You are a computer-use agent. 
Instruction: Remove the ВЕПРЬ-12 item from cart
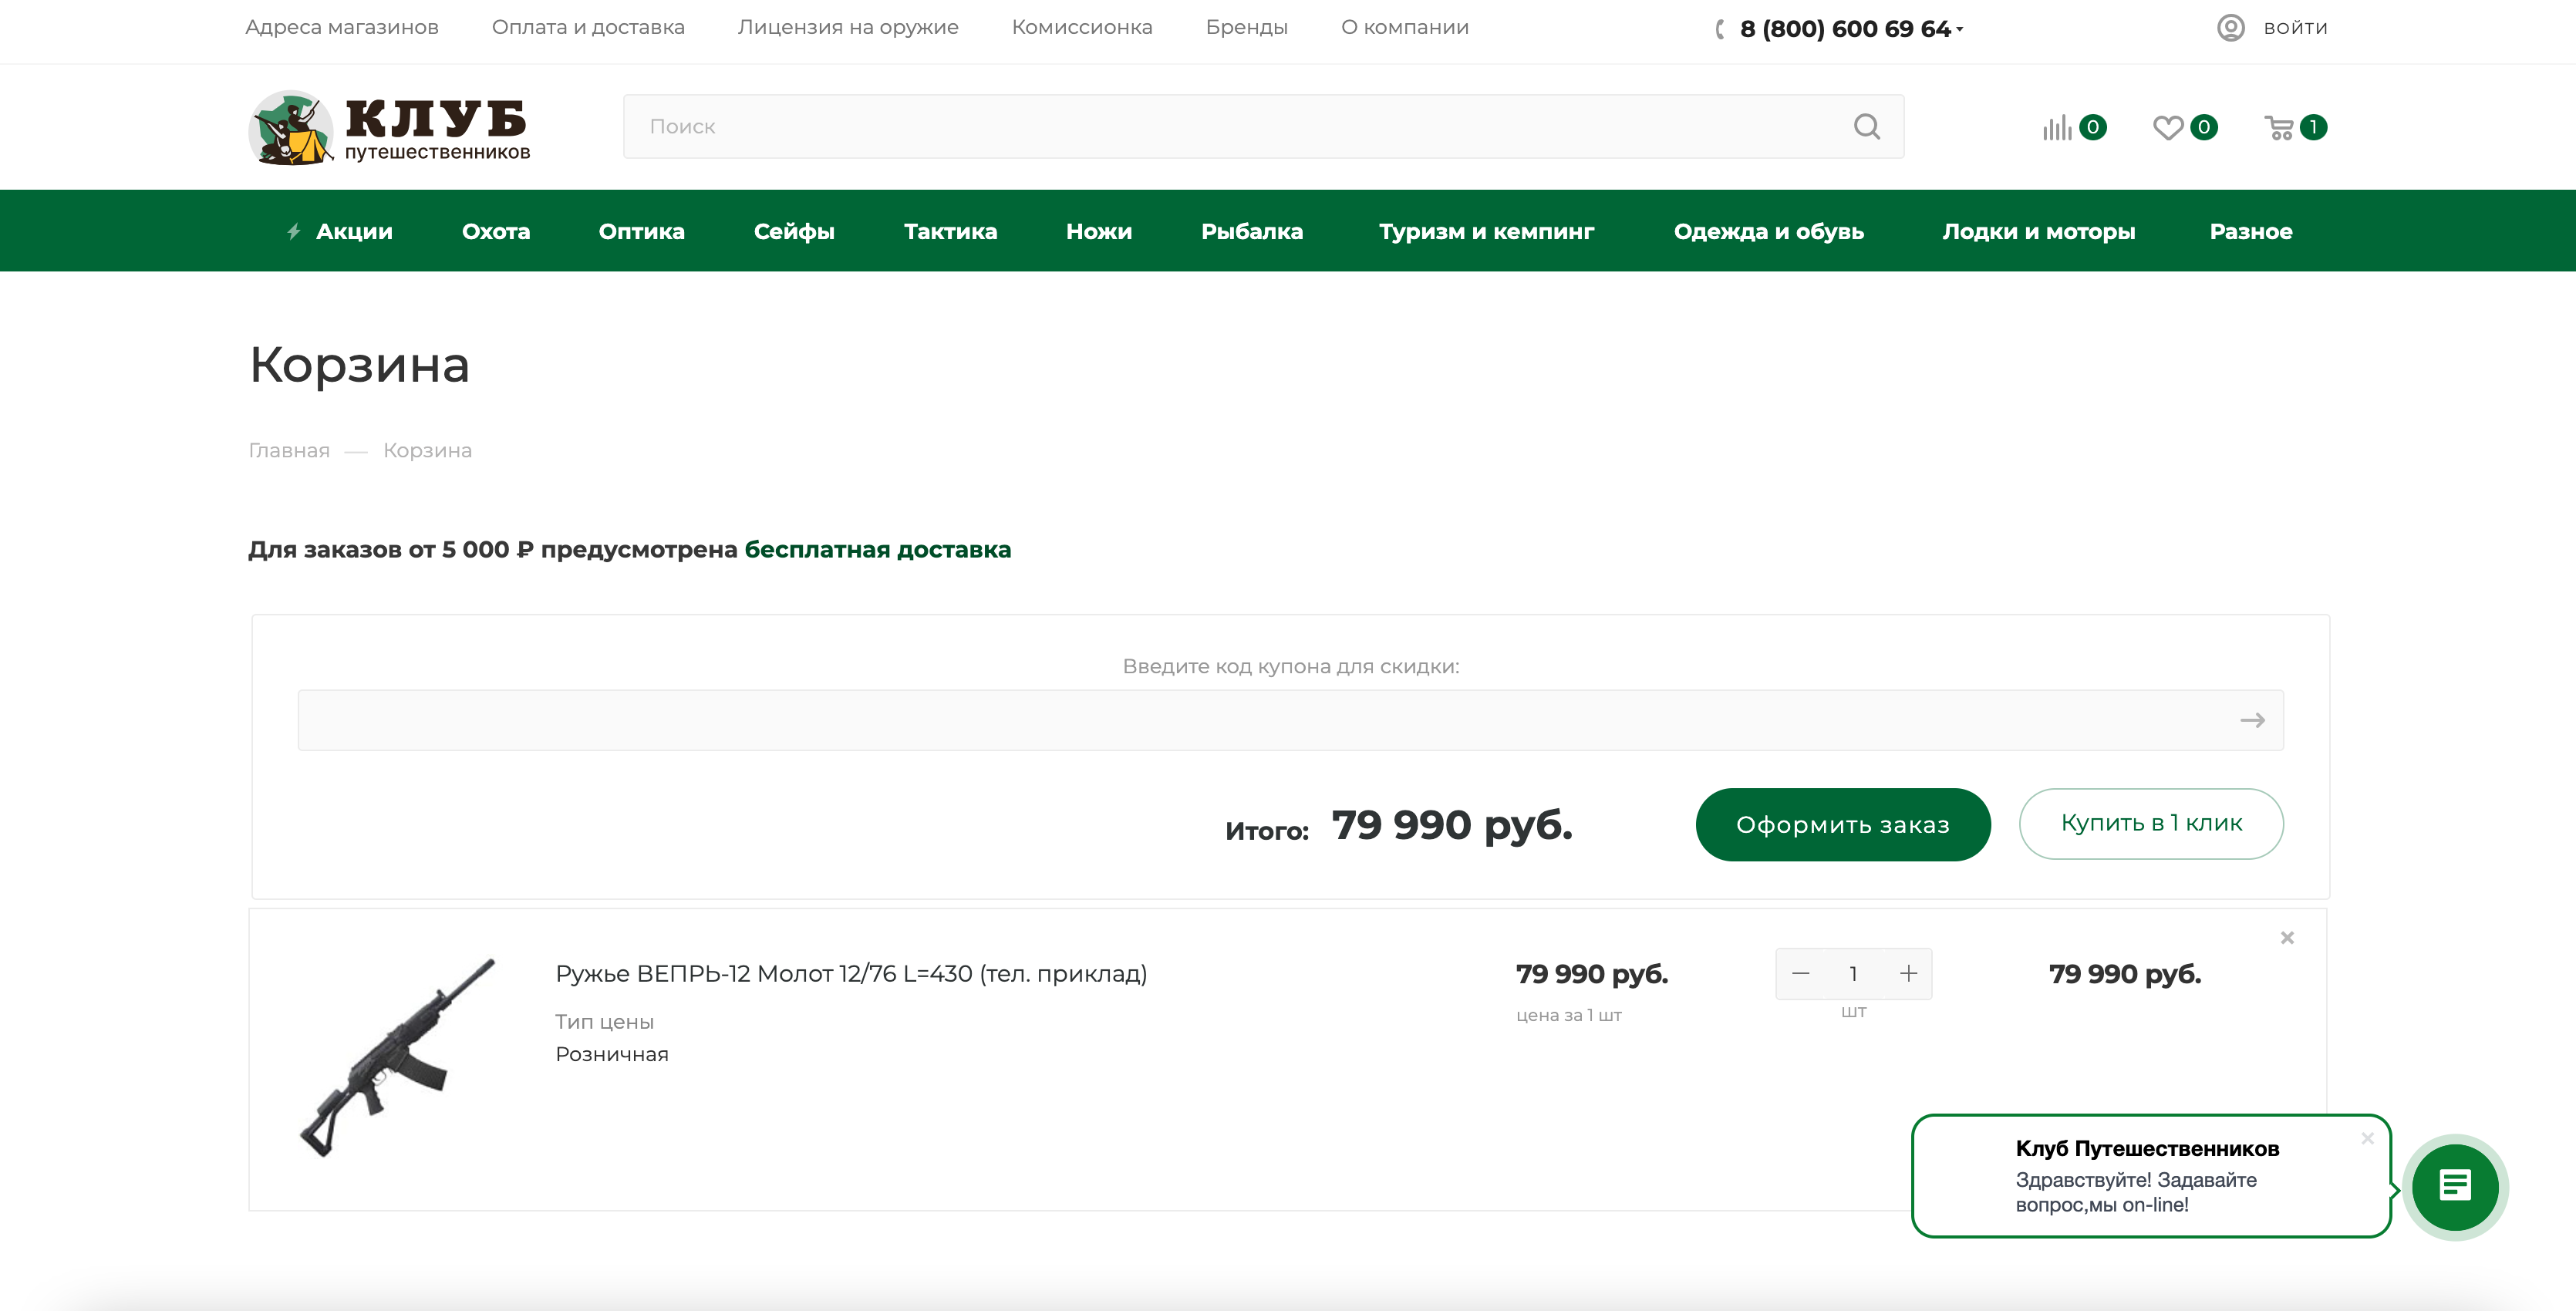tap(2287, 938)
